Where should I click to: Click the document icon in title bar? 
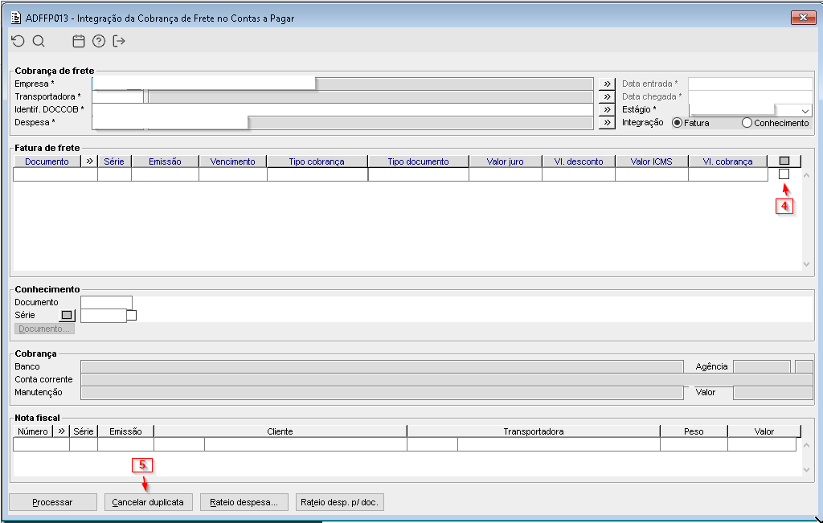16,18
